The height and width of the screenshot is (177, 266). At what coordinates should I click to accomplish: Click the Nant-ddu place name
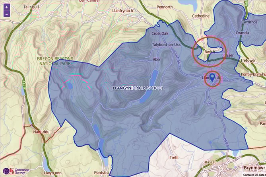point(41,132)
